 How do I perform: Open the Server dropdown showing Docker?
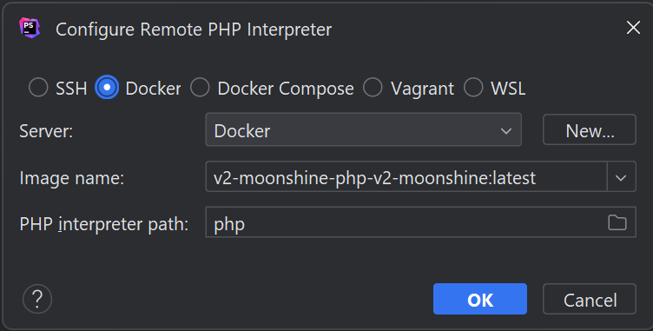coord(364,129)
